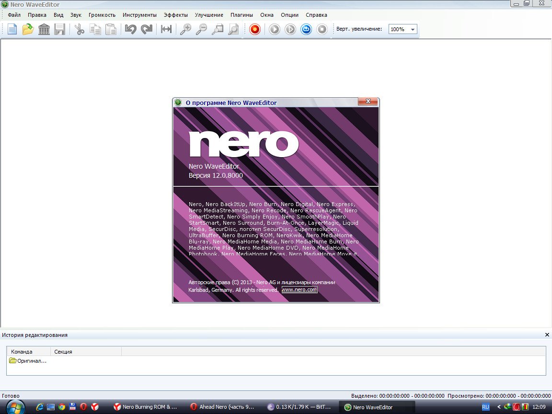552x414 pixels.
Task: Zoom in with magnifier plus icon
Action: (x=185, y=29)
